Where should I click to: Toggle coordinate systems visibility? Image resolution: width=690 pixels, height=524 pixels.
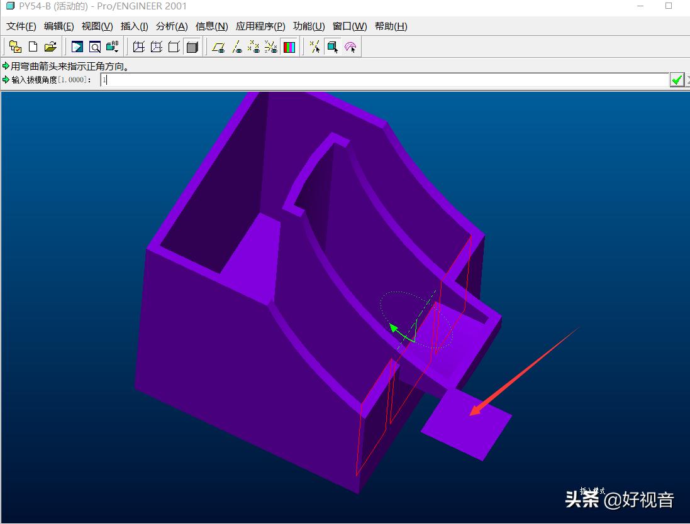pyautogui.click(x=271, y=47)
